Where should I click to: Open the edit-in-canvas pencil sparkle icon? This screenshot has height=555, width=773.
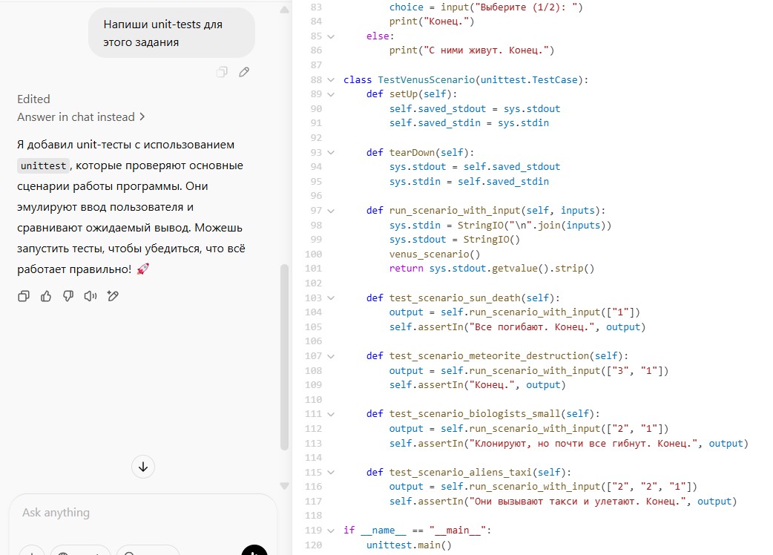tap(113, 296)
